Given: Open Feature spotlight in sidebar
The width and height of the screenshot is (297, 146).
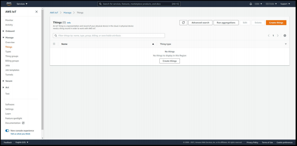Looking at the screenshot, I should 14,118.
